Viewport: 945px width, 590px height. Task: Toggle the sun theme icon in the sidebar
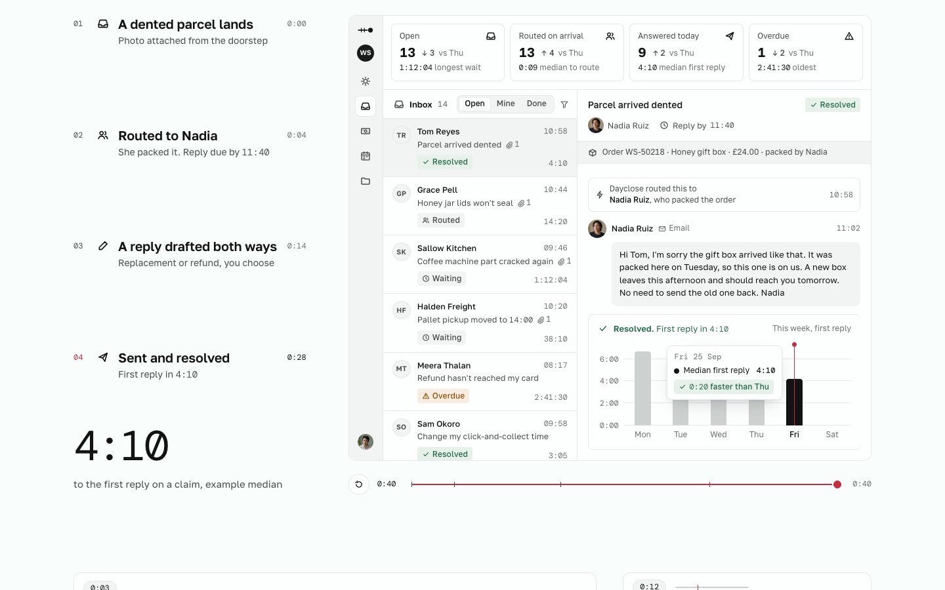(366, 81)
